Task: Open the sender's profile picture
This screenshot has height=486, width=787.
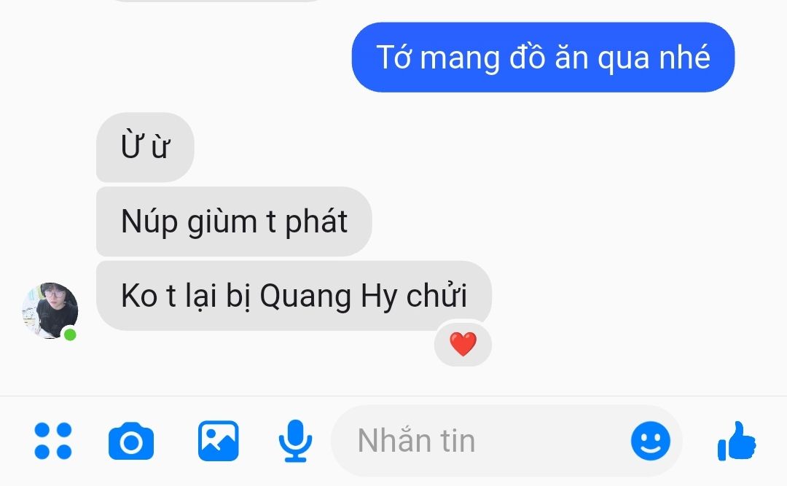Action: 50,311
